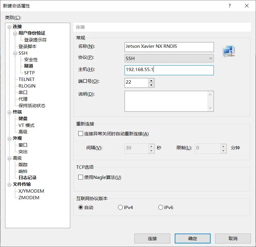Click the 限制 limit minutes field
The height and width of the screenshot is (247, 256).
[x=208, y=148]
